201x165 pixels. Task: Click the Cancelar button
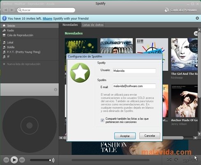(x=150, y=136)
